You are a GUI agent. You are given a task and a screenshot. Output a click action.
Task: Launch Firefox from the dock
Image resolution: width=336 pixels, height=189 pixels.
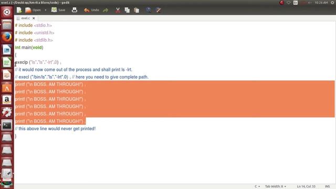point(7,37)
